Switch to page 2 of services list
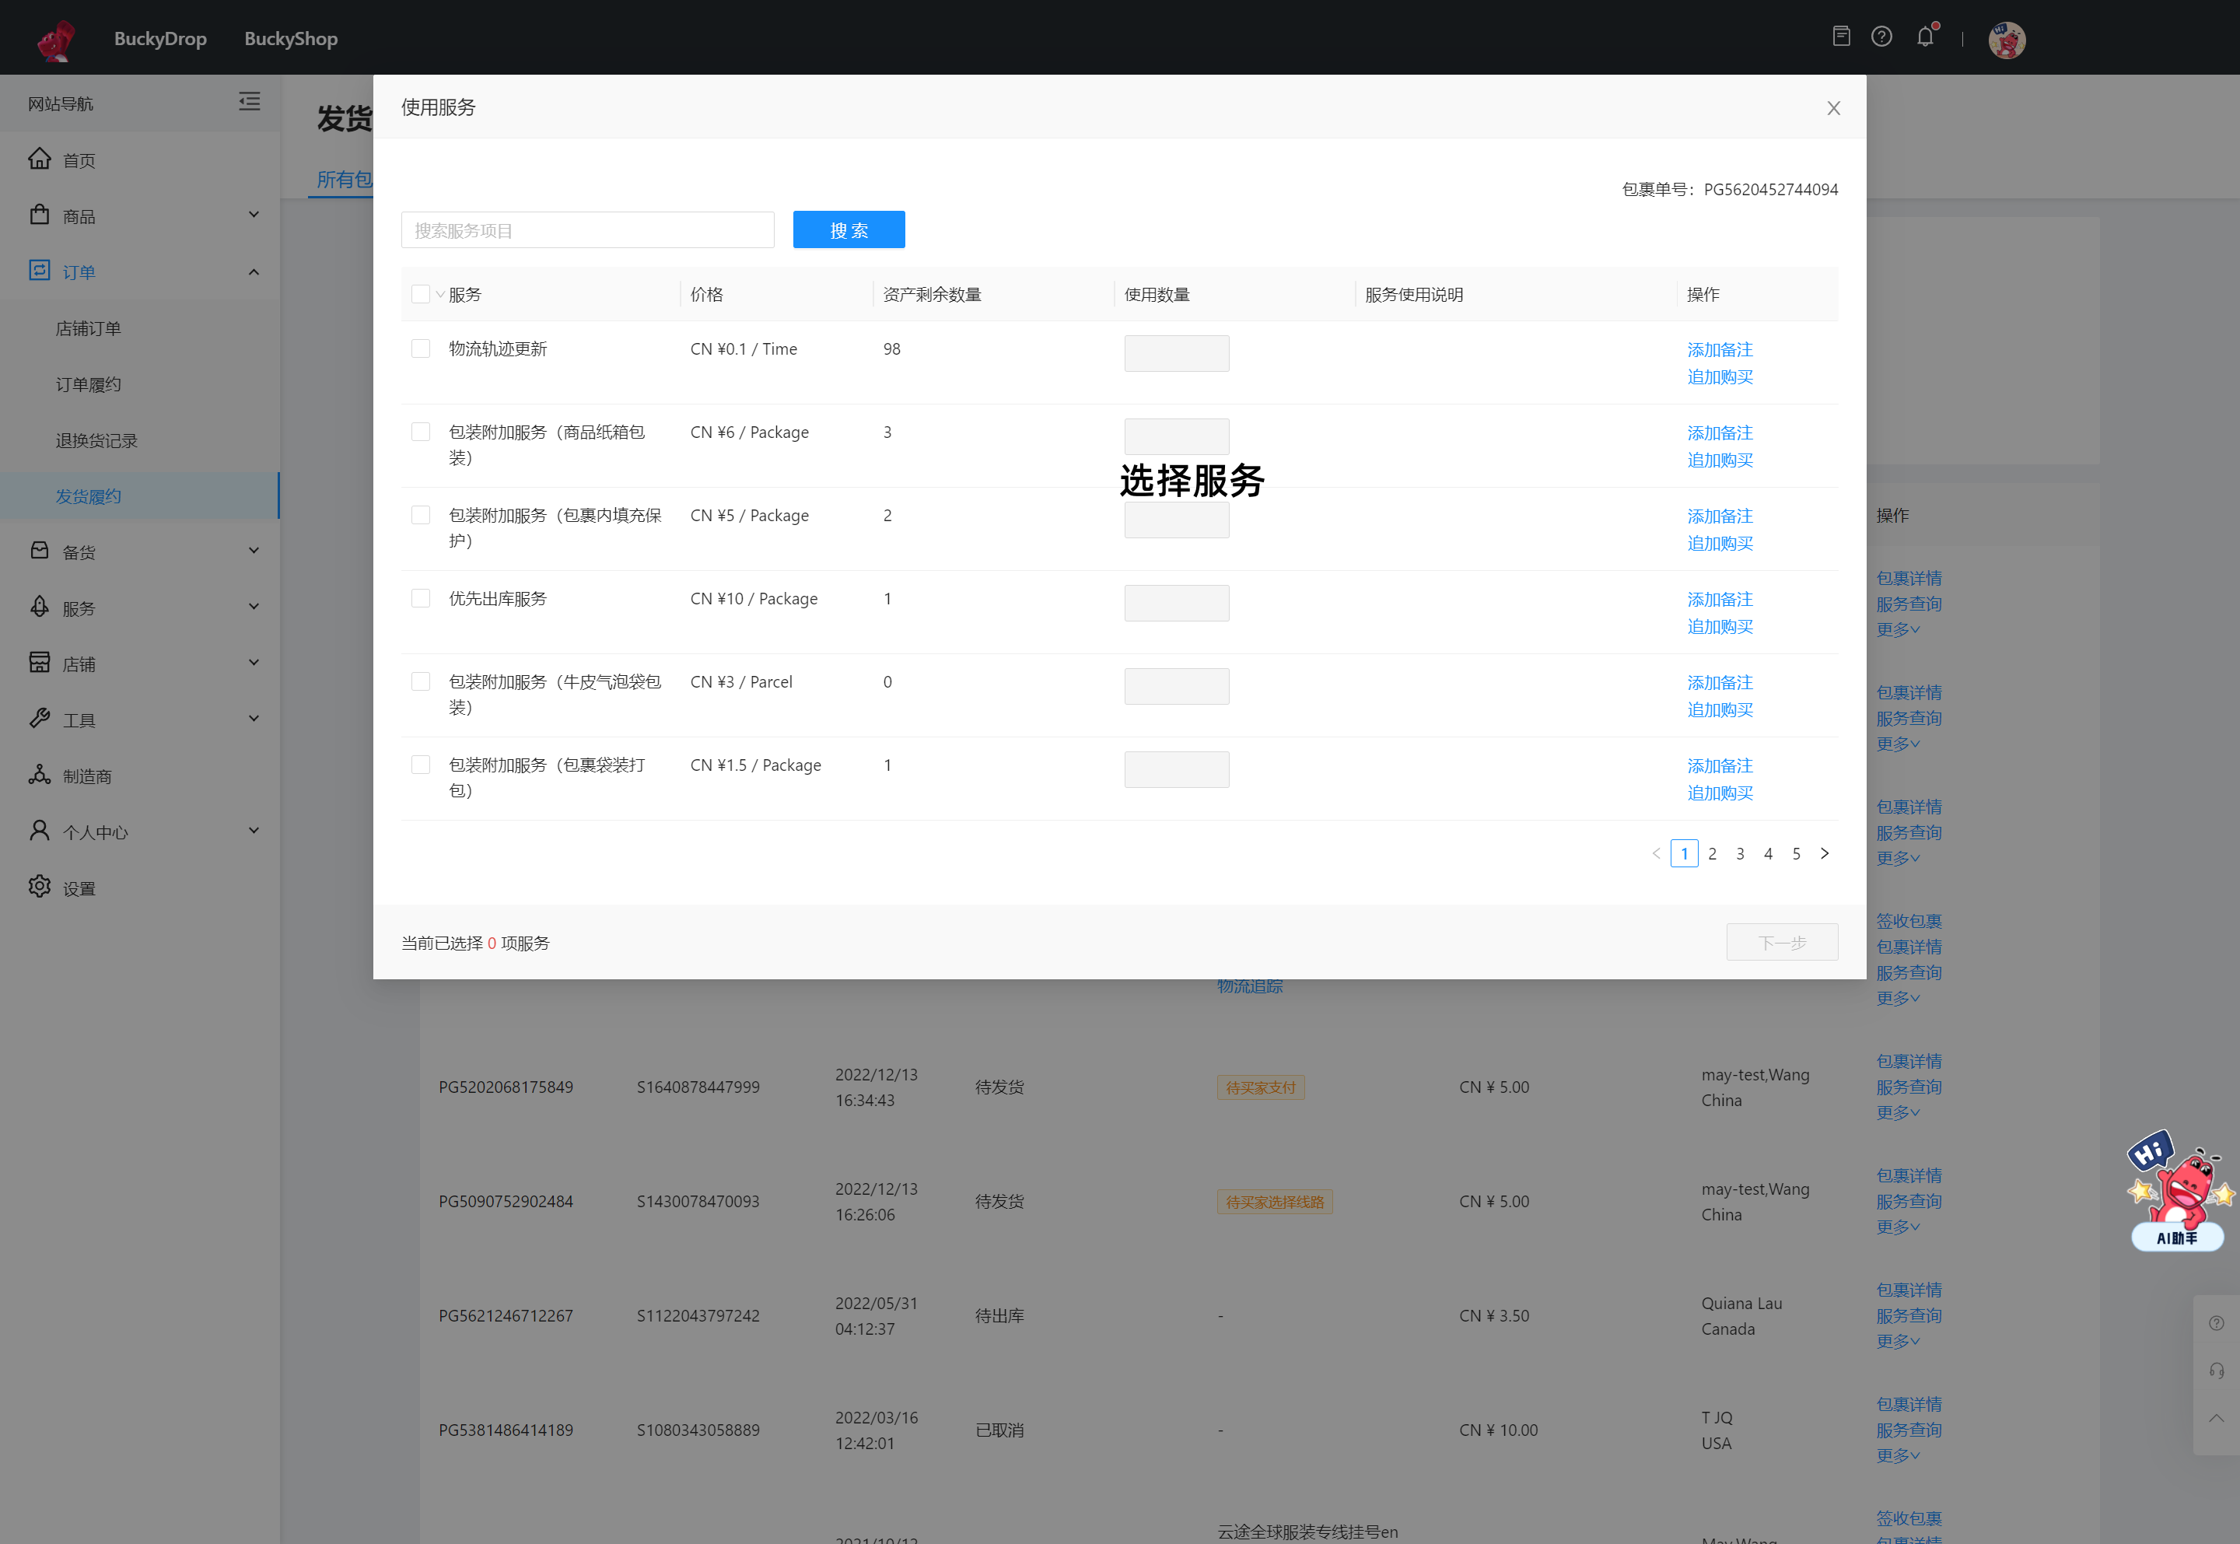The width and height of the screenshot is (2240, 1544). click(x=1714, y=853)
